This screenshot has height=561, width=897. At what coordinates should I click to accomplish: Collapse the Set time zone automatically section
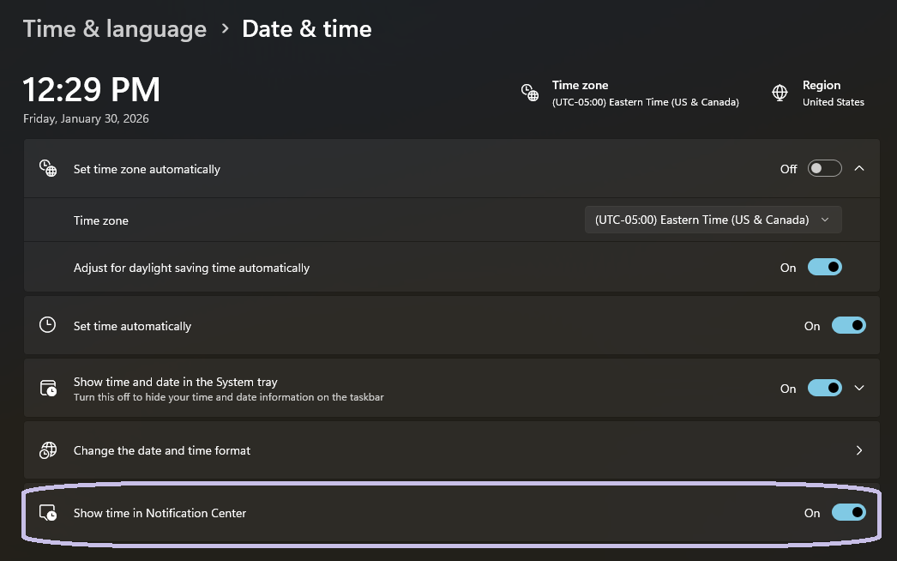[x=859, y=168]
